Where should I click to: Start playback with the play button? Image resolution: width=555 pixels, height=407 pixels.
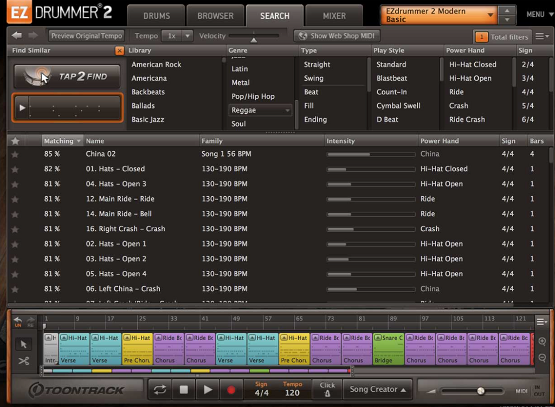tap(208, 390)
